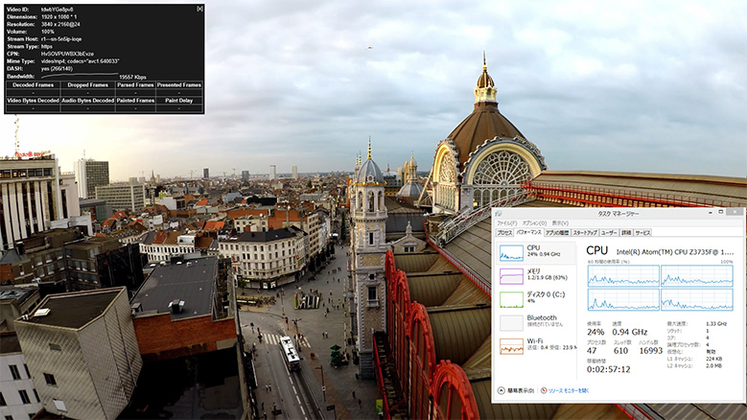
Task: Click the bottom-right CPU core usage graph
Action: click(696, 299)
